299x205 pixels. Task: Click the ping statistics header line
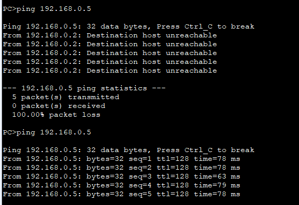[84, 88]
